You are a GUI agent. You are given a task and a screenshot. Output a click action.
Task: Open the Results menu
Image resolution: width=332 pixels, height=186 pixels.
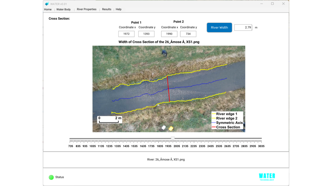coord(107,9)
